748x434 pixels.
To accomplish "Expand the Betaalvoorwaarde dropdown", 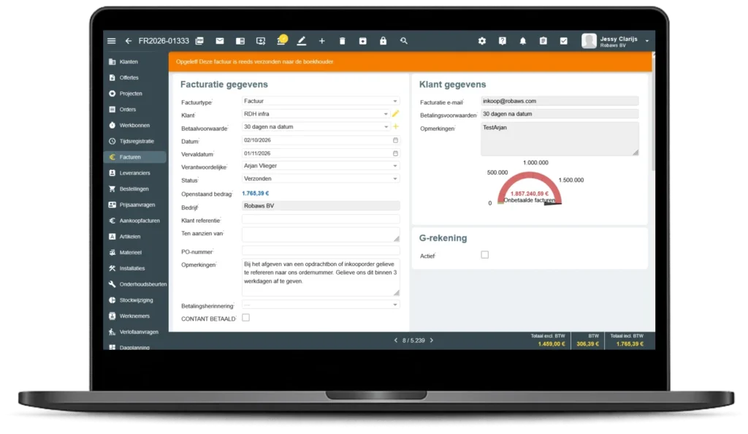I will pyautogui.click(x=316, y=127).
